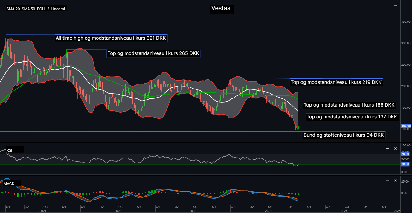Click the 2021 year label on timeline
This screenshot has width=412, height=213.
coord(43,211)
